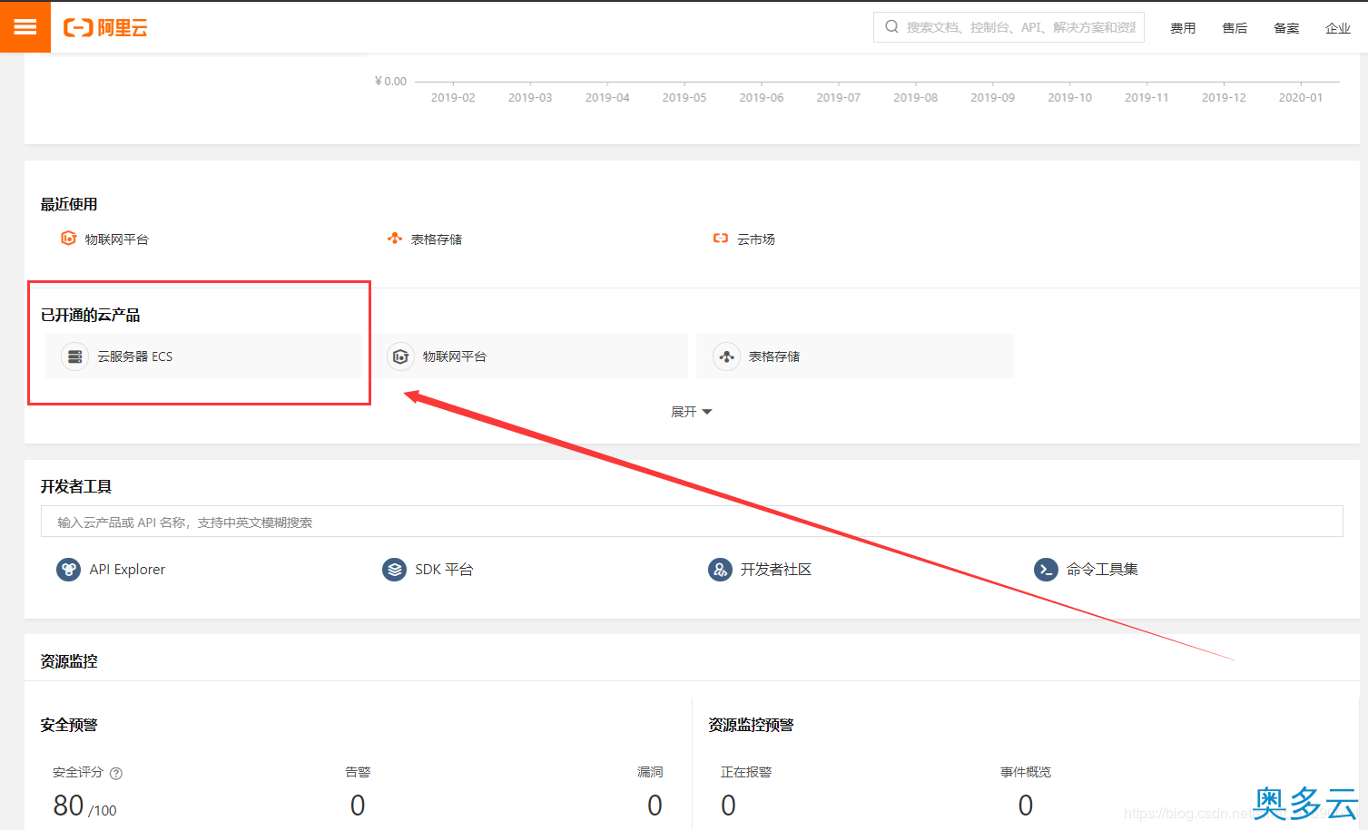Viewport: 1368px width, 830px height.
Task: Open 物联网平台 link under 最近使用
Action: 116,239
